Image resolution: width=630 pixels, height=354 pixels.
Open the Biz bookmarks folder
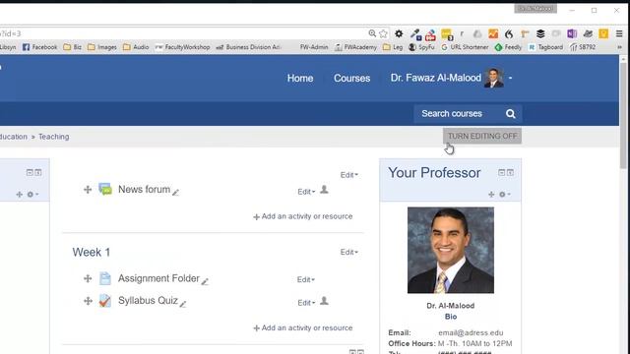(x=72, y=47)
